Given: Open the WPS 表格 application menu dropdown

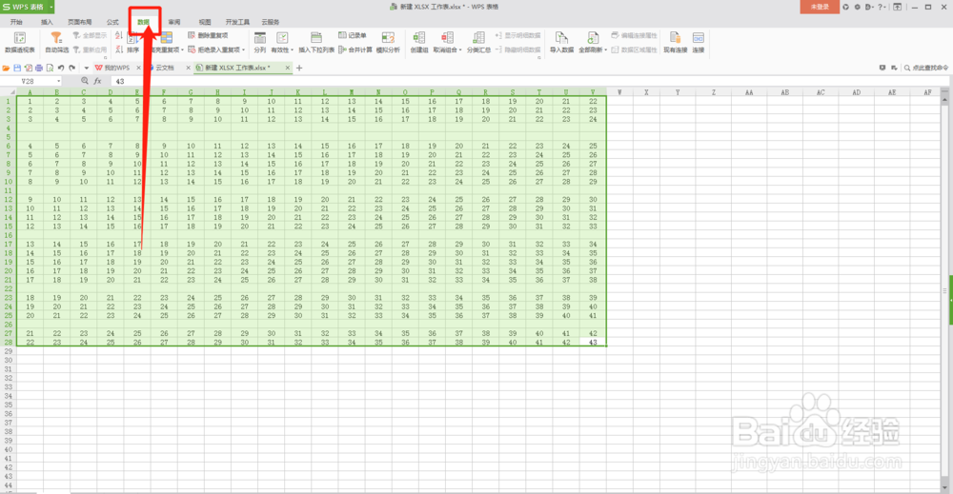Looking at the screenshot, I should [x=51, y=7].
